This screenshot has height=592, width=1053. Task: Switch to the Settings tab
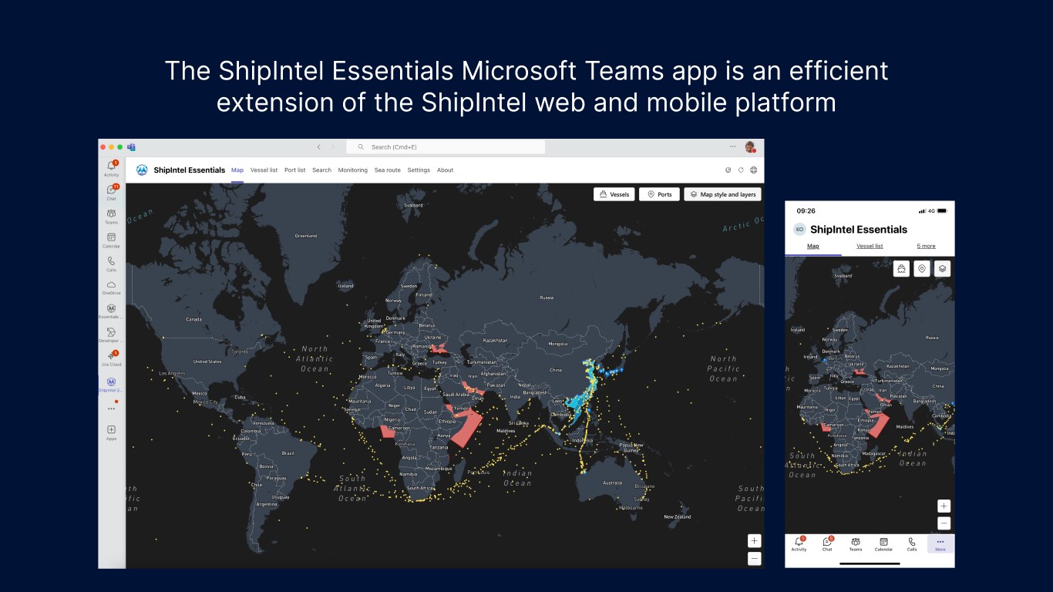[x=419, y=170]
